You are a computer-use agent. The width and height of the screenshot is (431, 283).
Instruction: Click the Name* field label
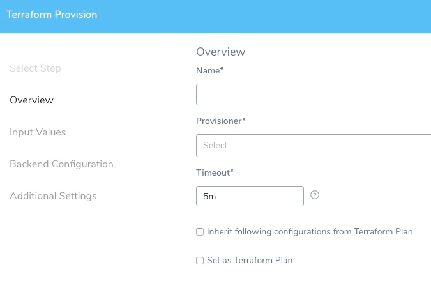click(x=210, y=70)
